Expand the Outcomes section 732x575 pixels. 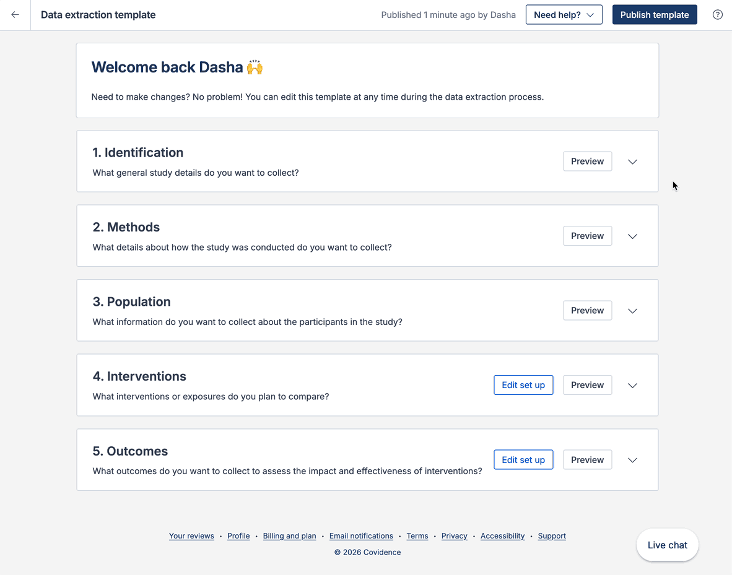click(632, 460)
